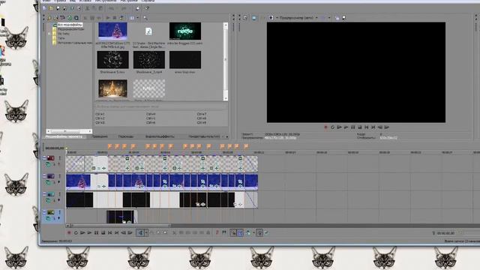
Task: Click the down arrow on track 4 header
Action: coord(59,218)
